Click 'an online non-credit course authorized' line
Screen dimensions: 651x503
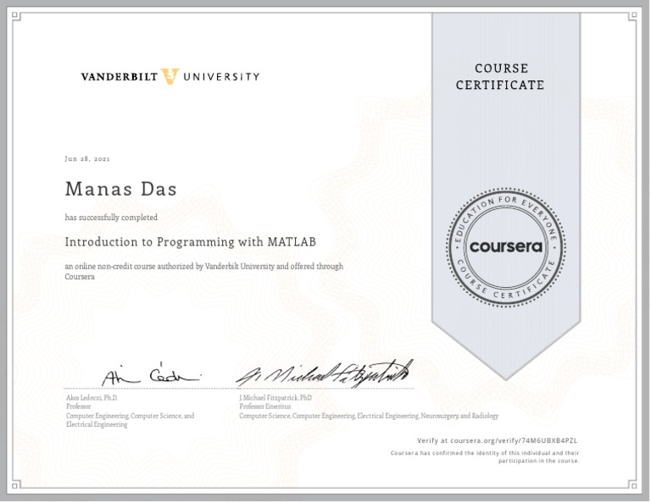(203, 267)
